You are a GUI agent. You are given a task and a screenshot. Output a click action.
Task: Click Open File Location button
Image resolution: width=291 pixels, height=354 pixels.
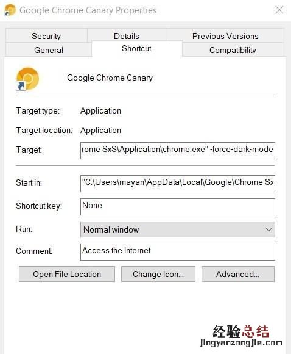[67, 274]
